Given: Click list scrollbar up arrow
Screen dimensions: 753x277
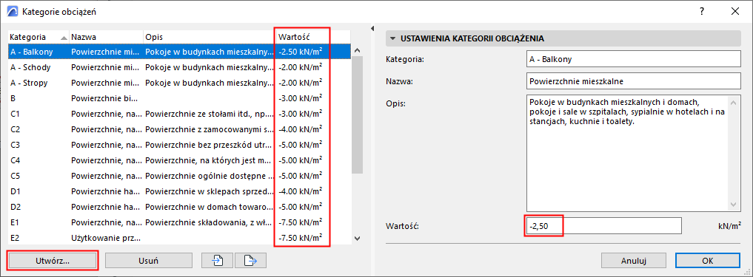Looking at the screenshot, I should coord(357,50).
